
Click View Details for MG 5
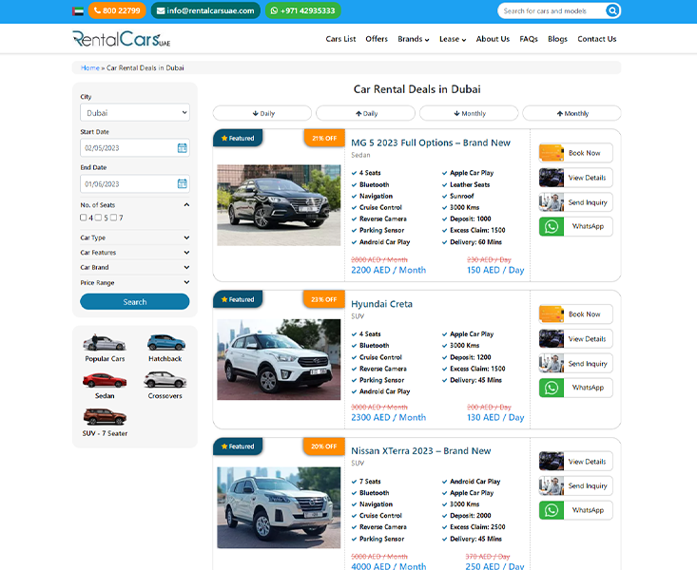(575, 178)
